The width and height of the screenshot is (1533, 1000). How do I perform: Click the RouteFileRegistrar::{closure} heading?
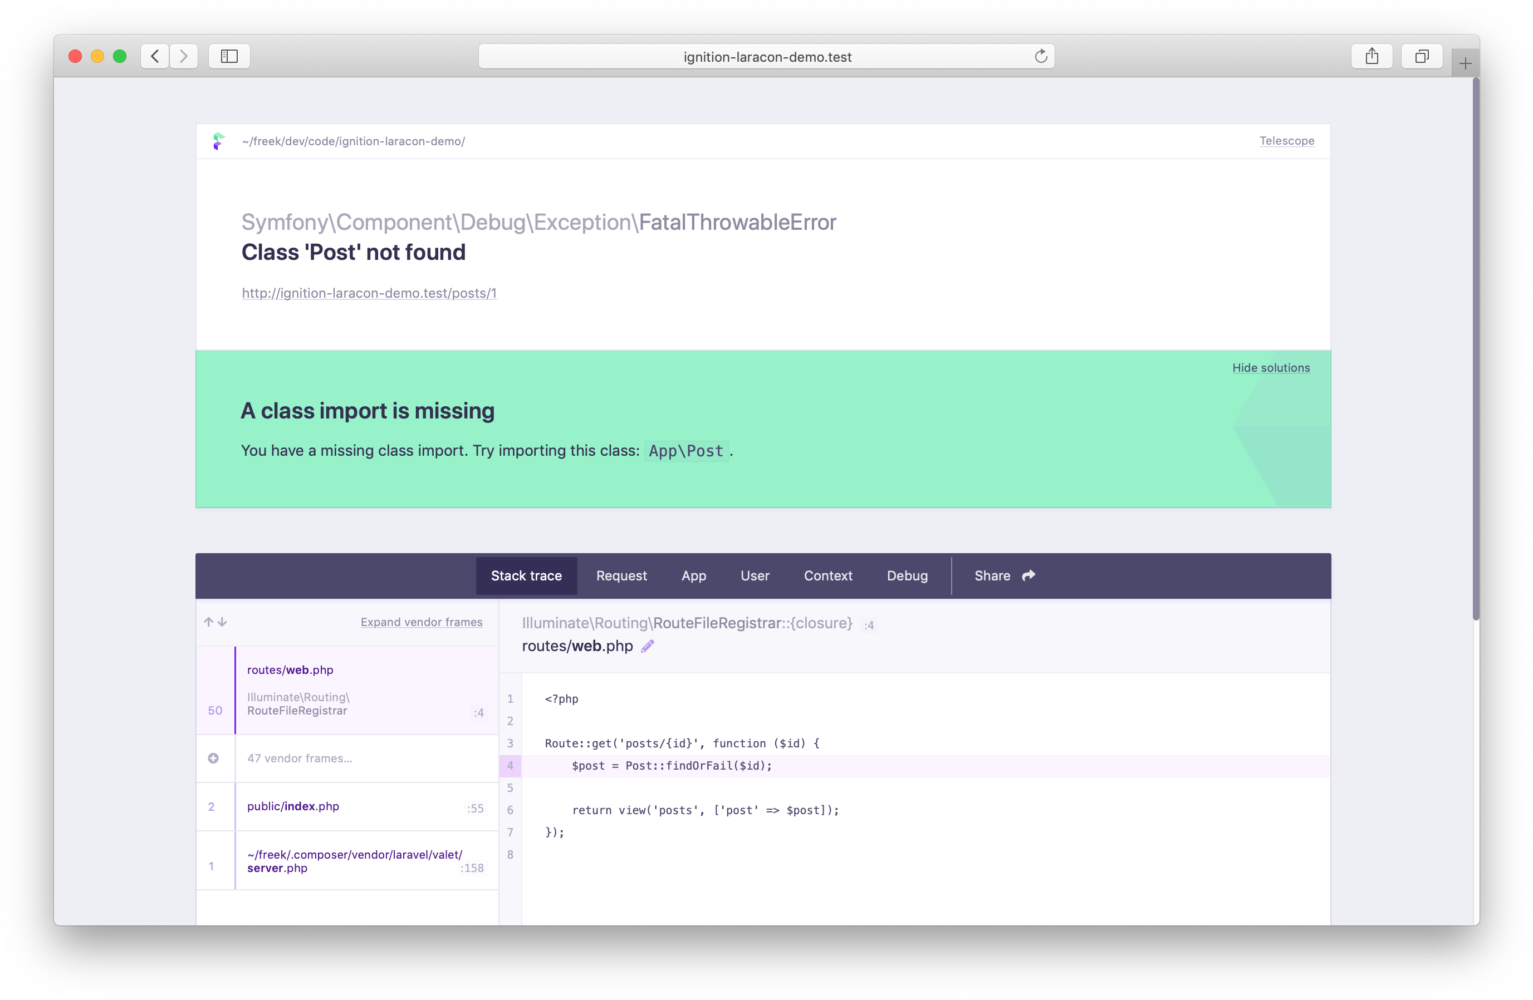click(x=687, y=623)
